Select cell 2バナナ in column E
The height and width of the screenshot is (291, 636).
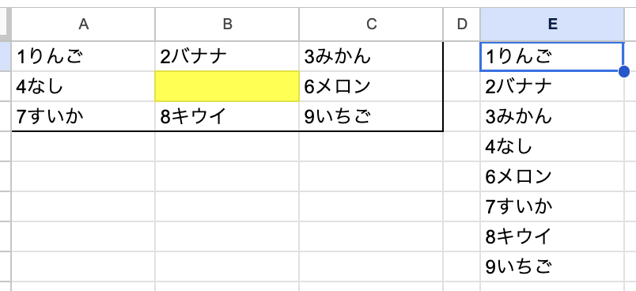point(552,86)
